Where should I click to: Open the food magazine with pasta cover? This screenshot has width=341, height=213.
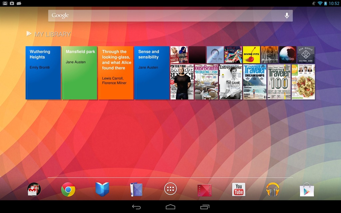pyautogui.click(x=303, y=82)
